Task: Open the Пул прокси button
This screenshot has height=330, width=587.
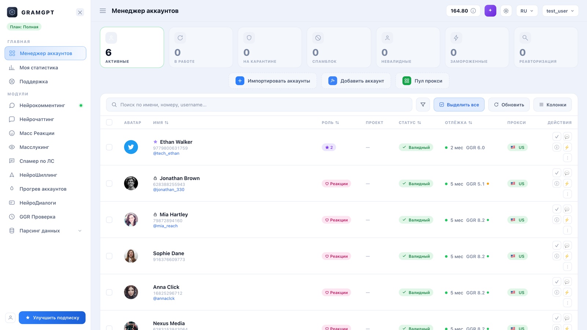Action: pos(422,81)
